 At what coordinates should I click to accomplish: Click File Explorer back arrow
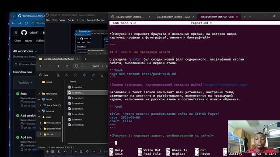click(x=41, y=66)
